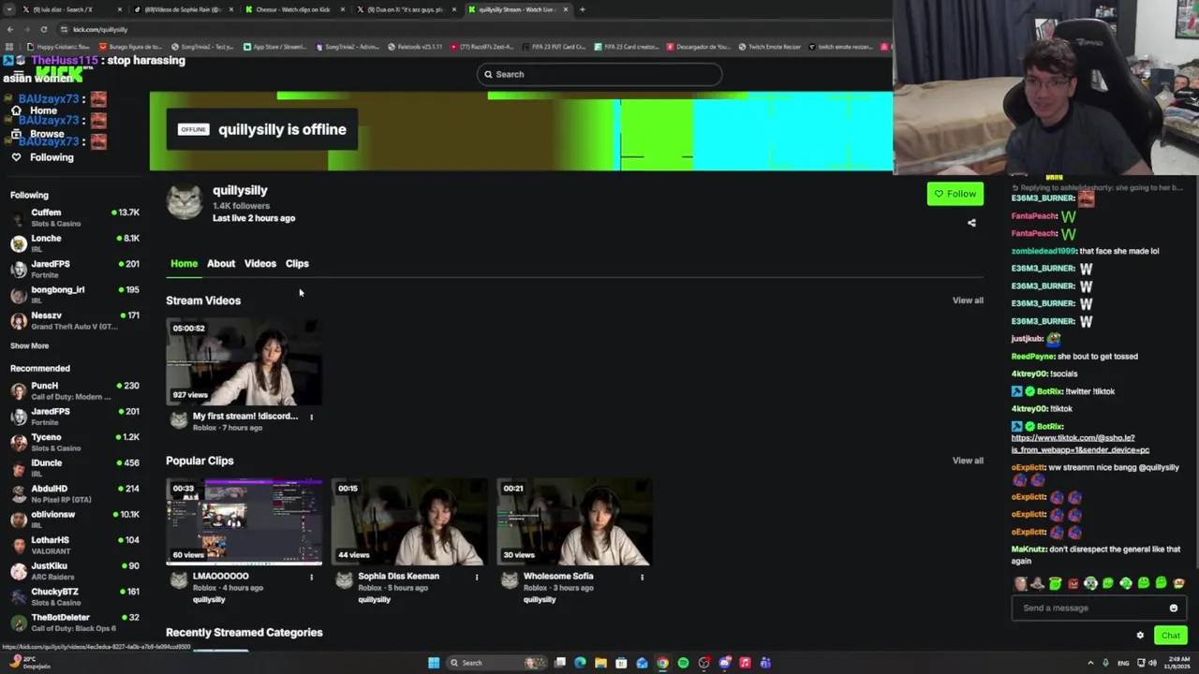This screenshot has height=674, width=1199.
Task: Open Teams from Windows taskbar
Action: point(765,663)
